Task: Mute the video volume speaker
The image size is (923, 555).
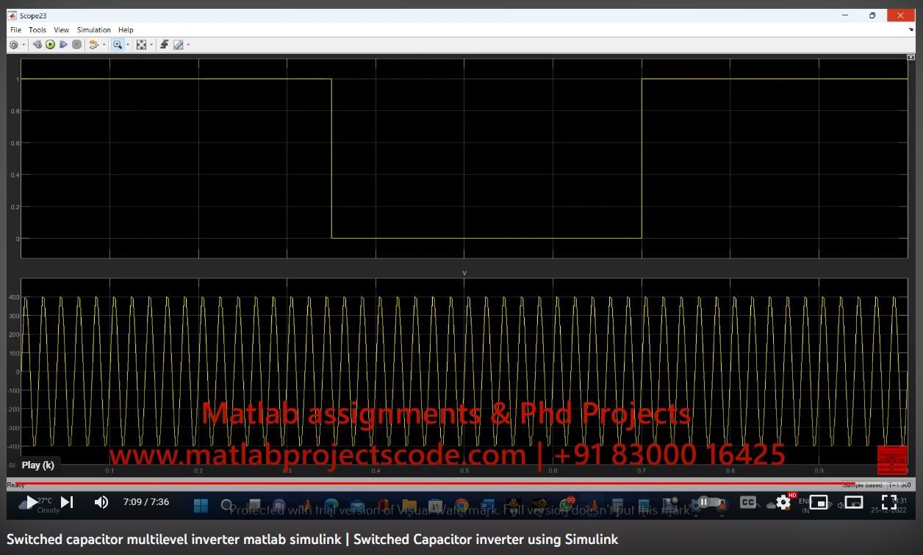Action: coord(101,502)
